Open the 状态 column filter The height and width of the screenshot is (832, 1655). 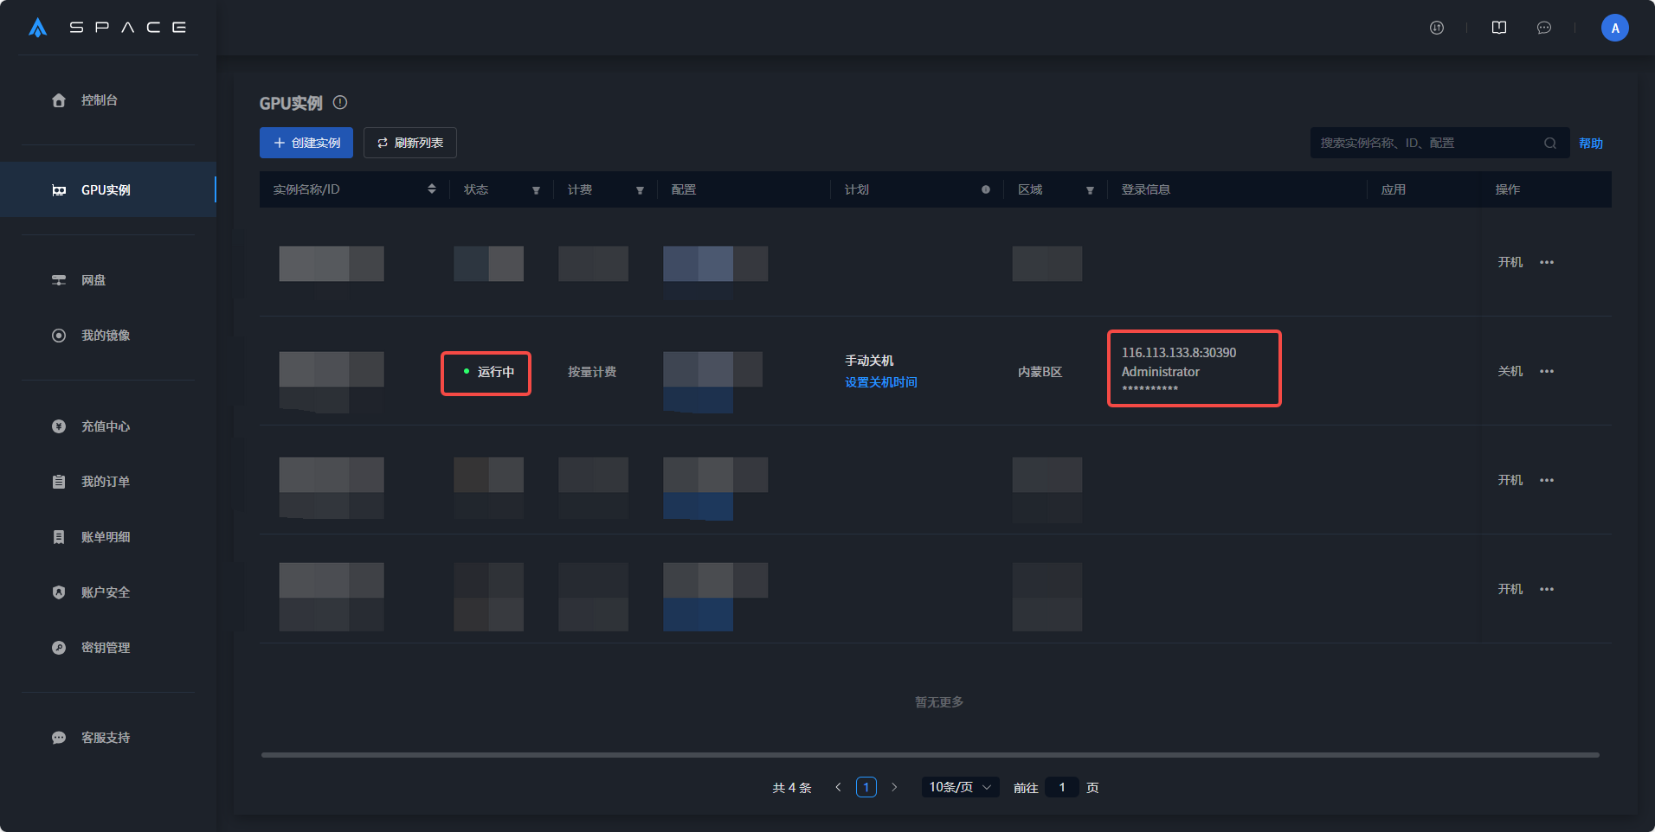(536, 190)
